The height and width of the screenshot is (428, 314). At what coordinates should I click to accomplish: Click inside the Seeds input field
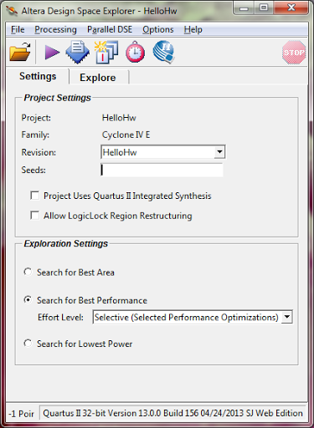click(162, 170)
